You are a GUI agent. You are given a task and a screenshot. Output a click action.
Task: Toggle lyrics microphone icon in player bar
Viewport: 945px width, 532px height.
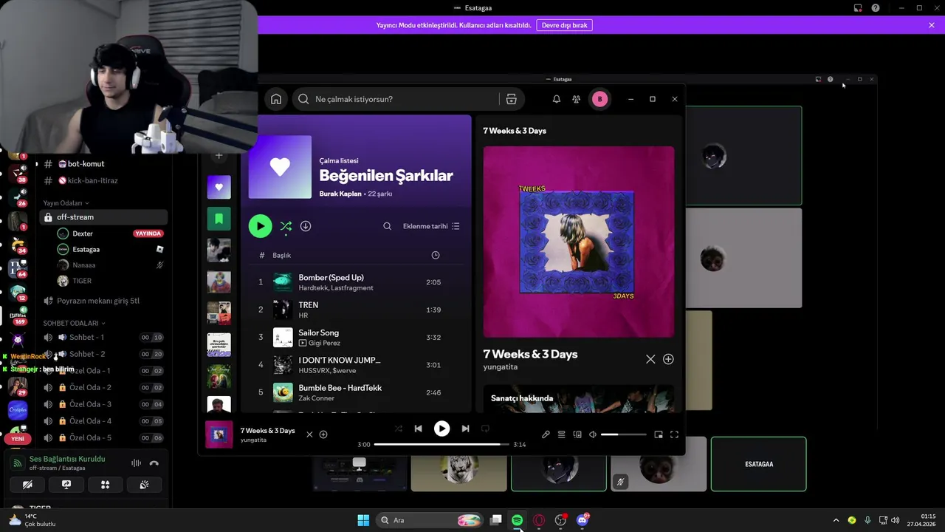546,434
